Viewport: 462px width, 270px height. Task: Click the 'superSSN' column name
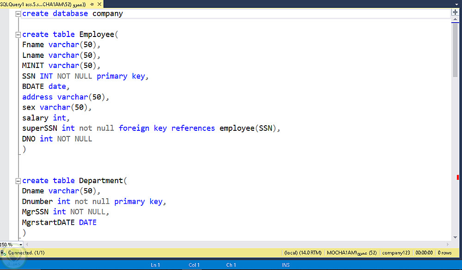coord(40,129)
